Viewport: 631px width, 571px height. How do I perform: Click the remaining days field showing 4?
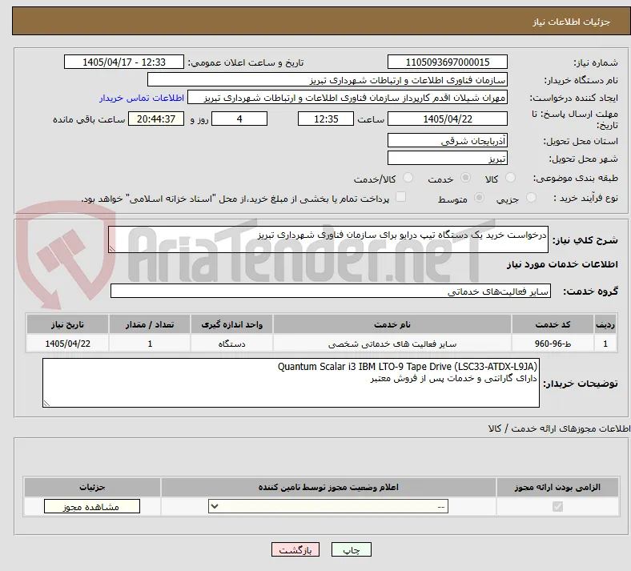[239, 119]
